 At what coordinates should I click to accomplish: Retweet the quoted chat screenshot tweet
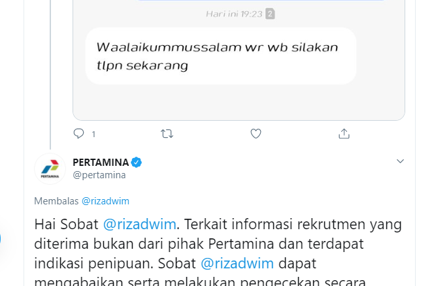coord(167,134)
